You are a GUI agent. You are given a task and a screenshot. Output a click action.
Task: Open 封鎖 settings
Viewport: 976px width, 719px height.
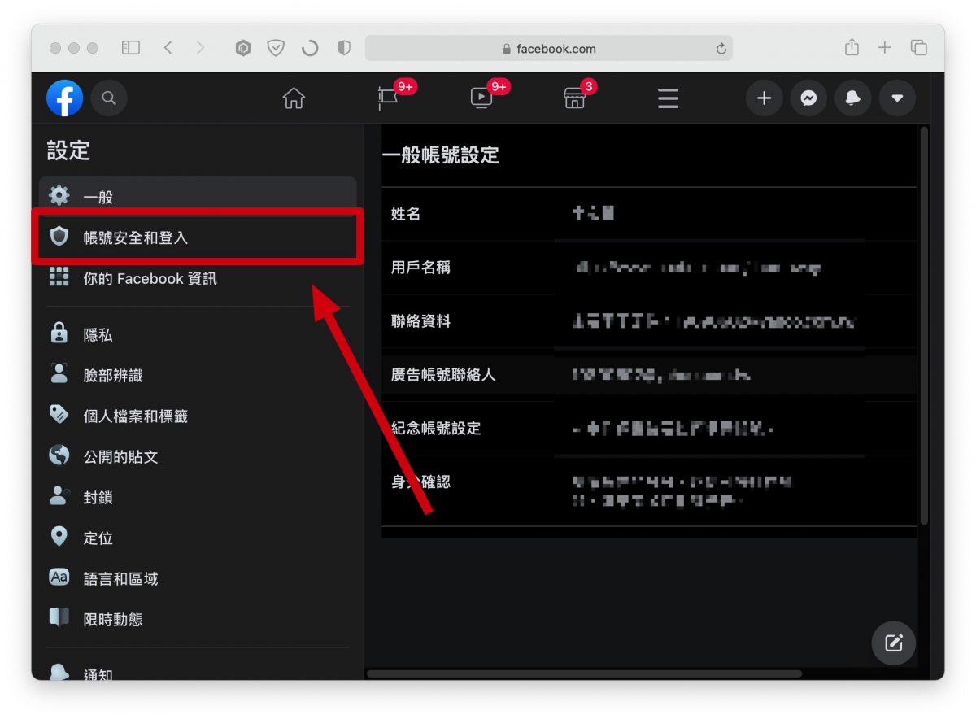[x=198, y=497]
